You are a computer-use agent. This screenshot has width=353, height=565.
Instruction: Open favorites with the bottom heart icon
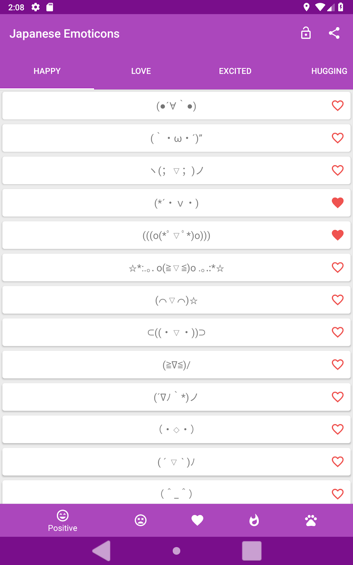(197, 520)
